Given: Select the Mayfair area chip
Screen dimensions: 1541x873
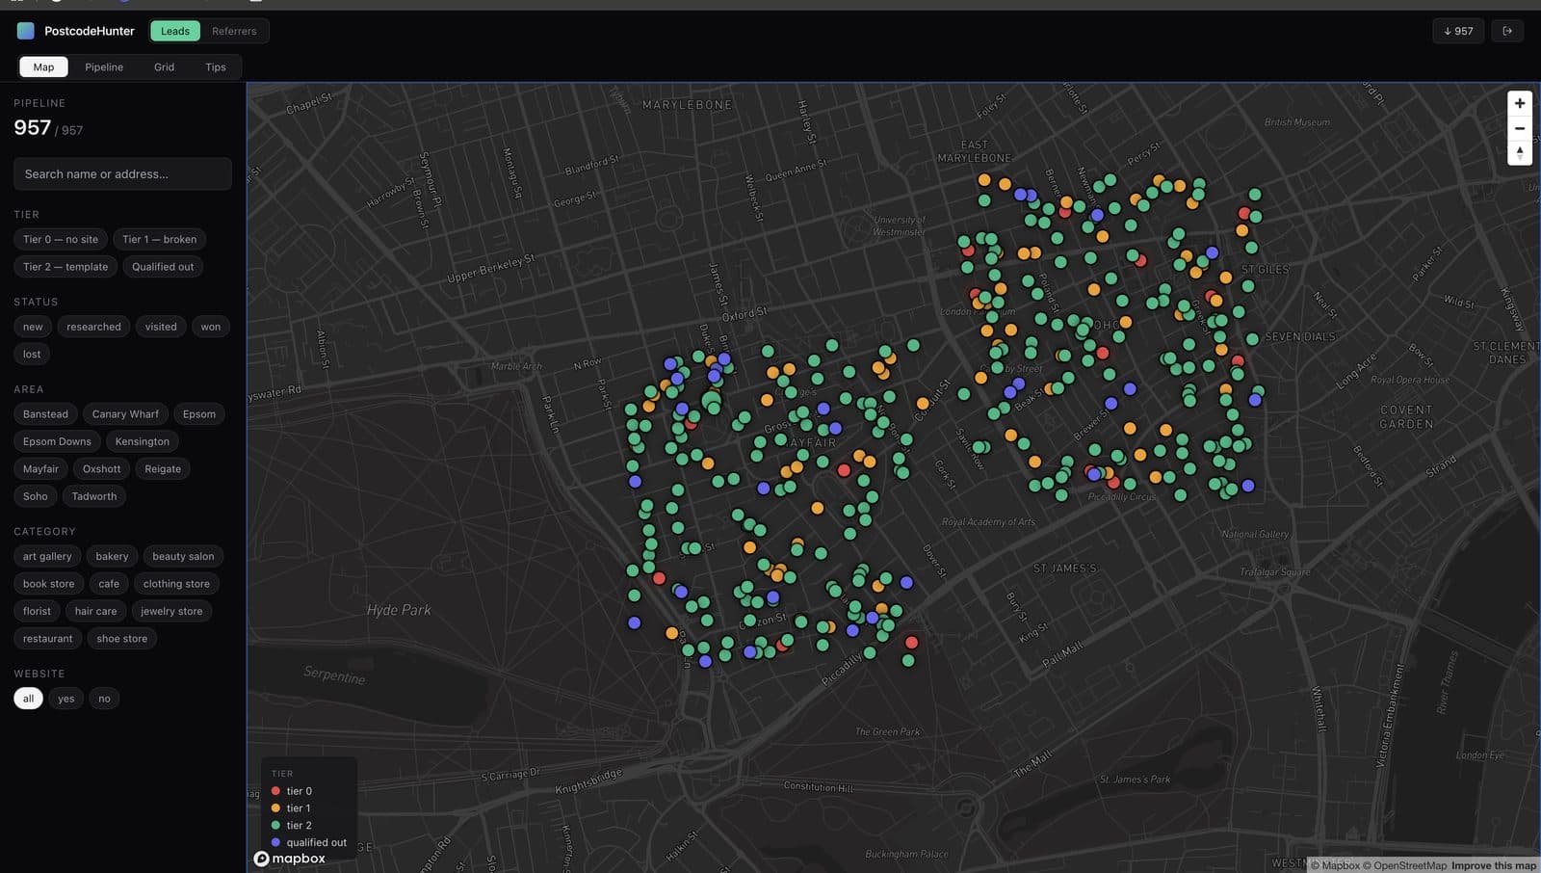Looking at the screenshot, I should 40,469.
